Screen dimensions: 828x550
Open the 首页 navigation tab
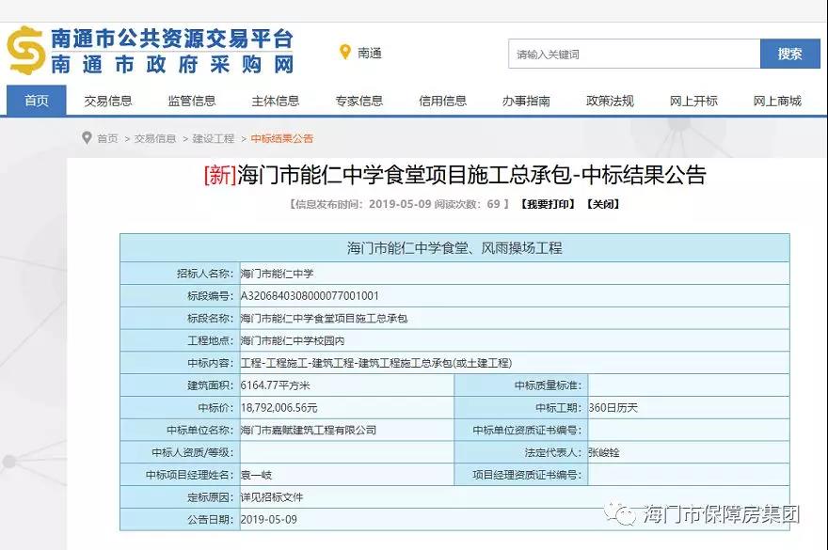pyautogui.click(x=37, y=102)
